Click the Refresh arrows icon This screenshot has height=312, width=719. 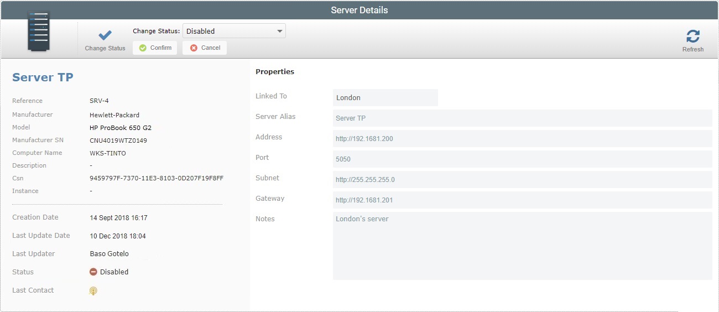pyautogui.click(x=693, y=37)
